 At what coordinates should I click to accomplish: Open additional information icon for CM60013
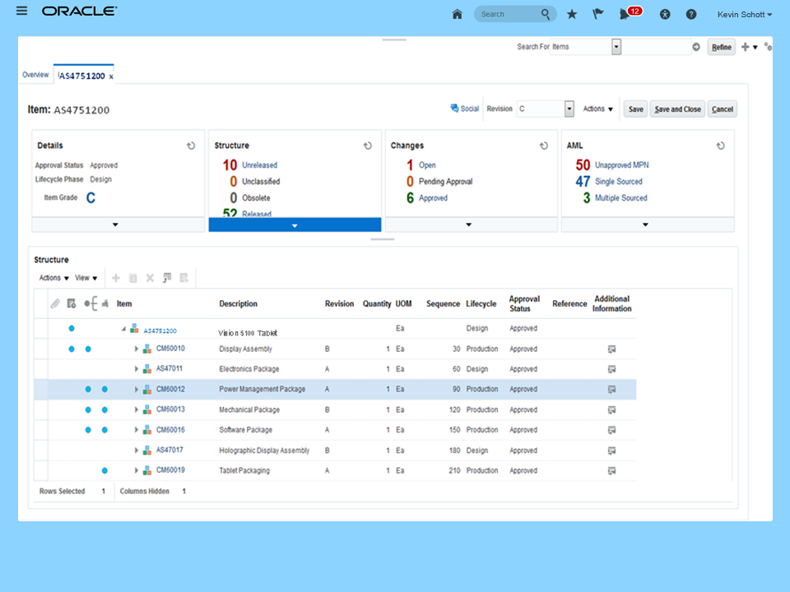pyautogui.click(x=611, y=409)
